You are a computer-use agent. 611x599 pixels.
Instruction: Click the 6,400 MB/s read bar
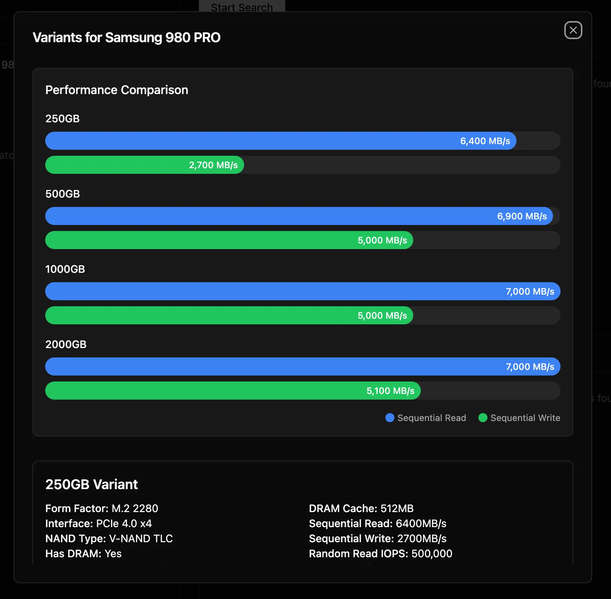(281, 141)
